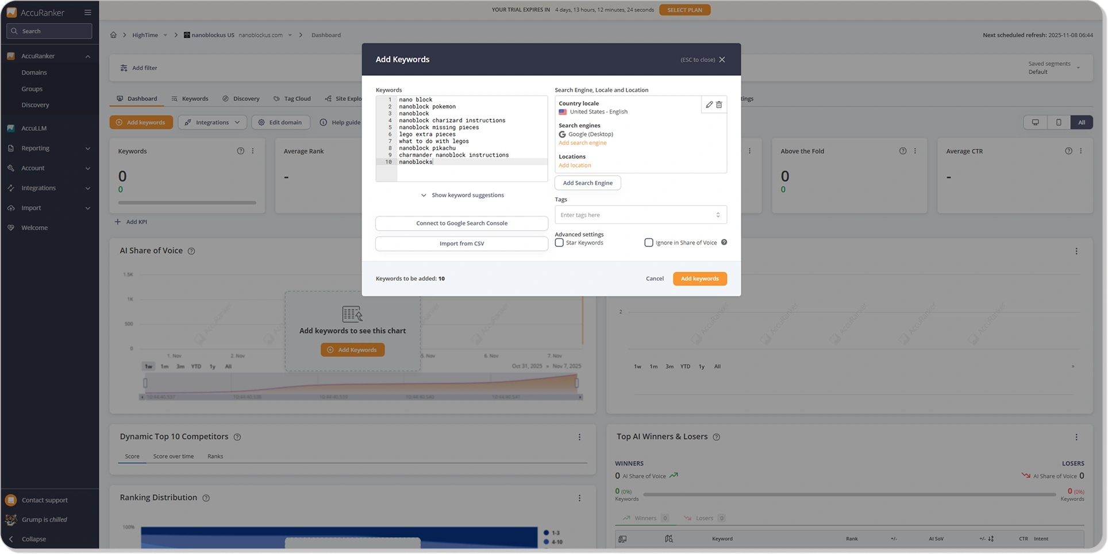Open the Tags dropdown field
The height and width of the screenshot is (554, 1108).
[641, 215]
